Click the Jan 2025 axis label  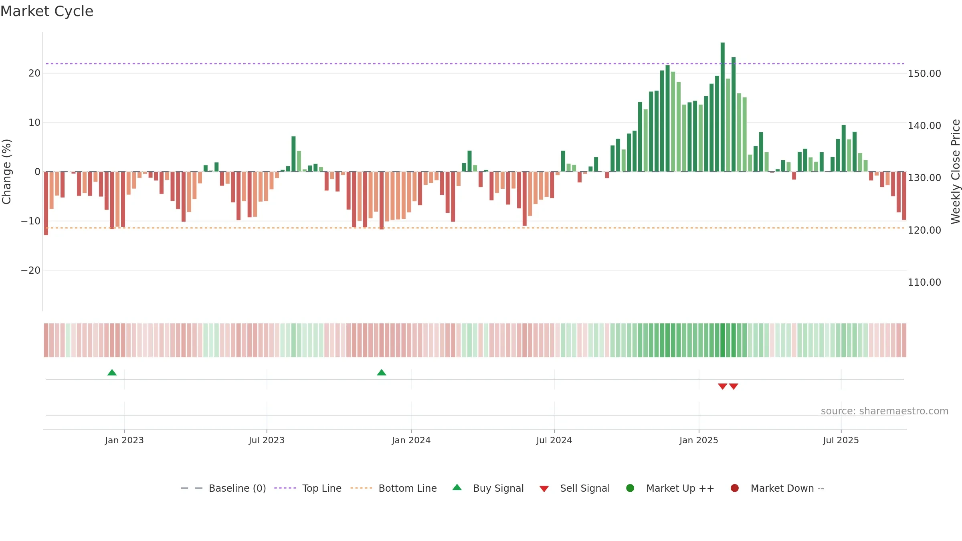pos(699,440)
